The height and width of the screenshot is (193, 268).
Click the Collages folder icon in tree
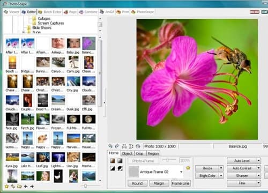34,18
